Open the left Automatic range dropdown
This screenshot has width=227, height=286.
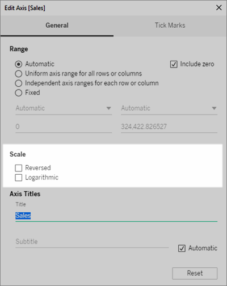(x=64, y=108)
